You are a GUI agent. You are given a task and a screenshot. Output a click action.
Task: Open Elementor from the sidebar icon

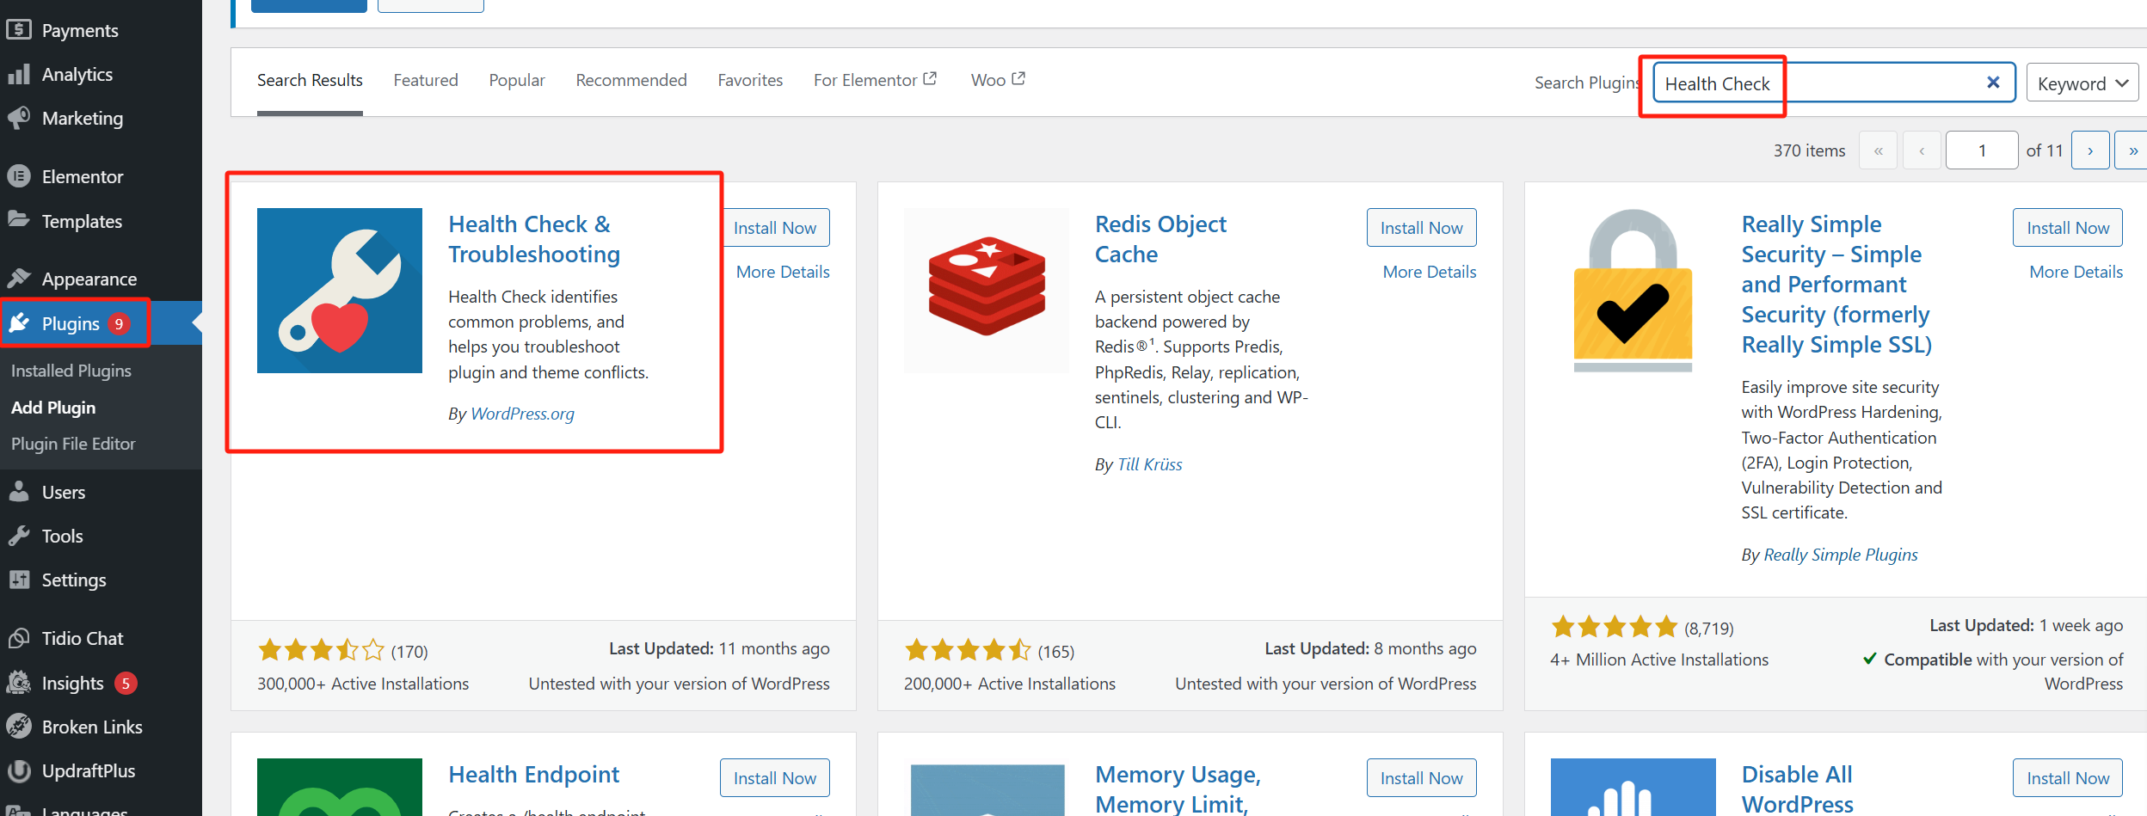(x=19, y=176)
